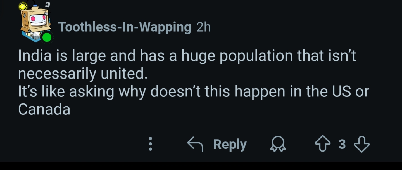
Task: Open the three-dot comment options menu
Action: click(x=150, y=144)
